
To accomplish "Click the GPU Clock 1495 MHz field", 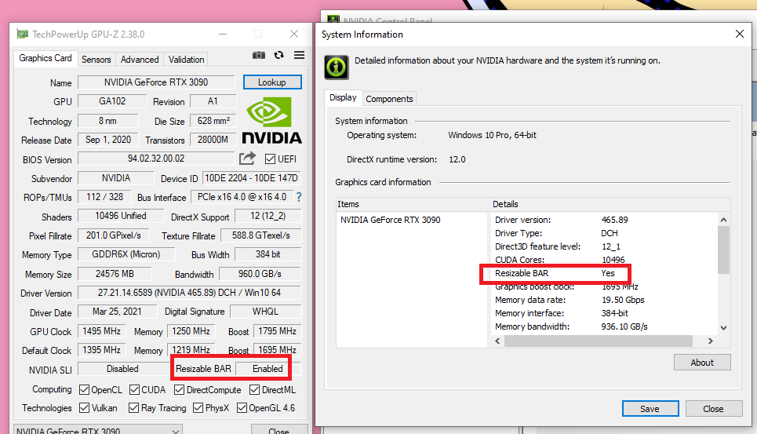I will click(x=101, y=331).
